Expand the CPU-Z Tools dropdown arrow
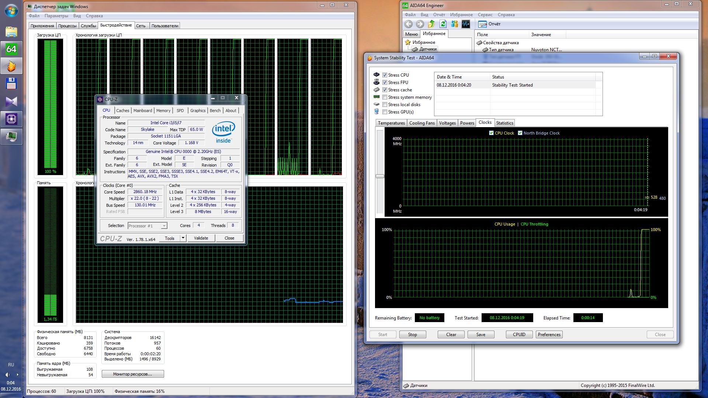The height and width of the screenshot is (398, 708). click(183, 238)
